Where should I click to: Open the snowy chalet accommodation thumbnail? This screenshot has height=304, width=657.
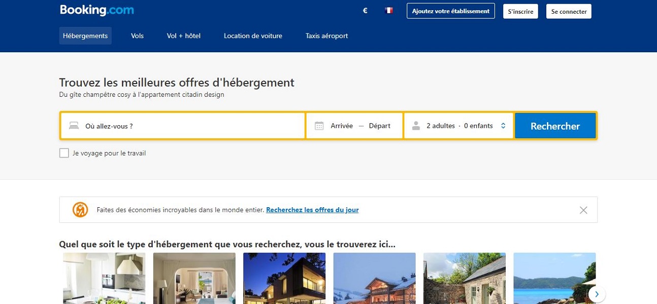point(374,278)
